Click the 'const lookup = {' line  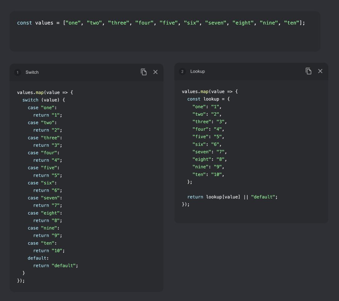coord(208,99)
